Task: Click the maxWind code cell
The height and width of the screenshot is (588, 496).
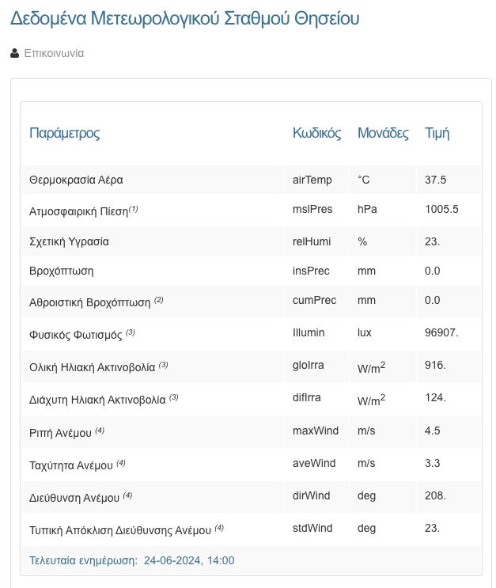Action: tap(316, 431)
